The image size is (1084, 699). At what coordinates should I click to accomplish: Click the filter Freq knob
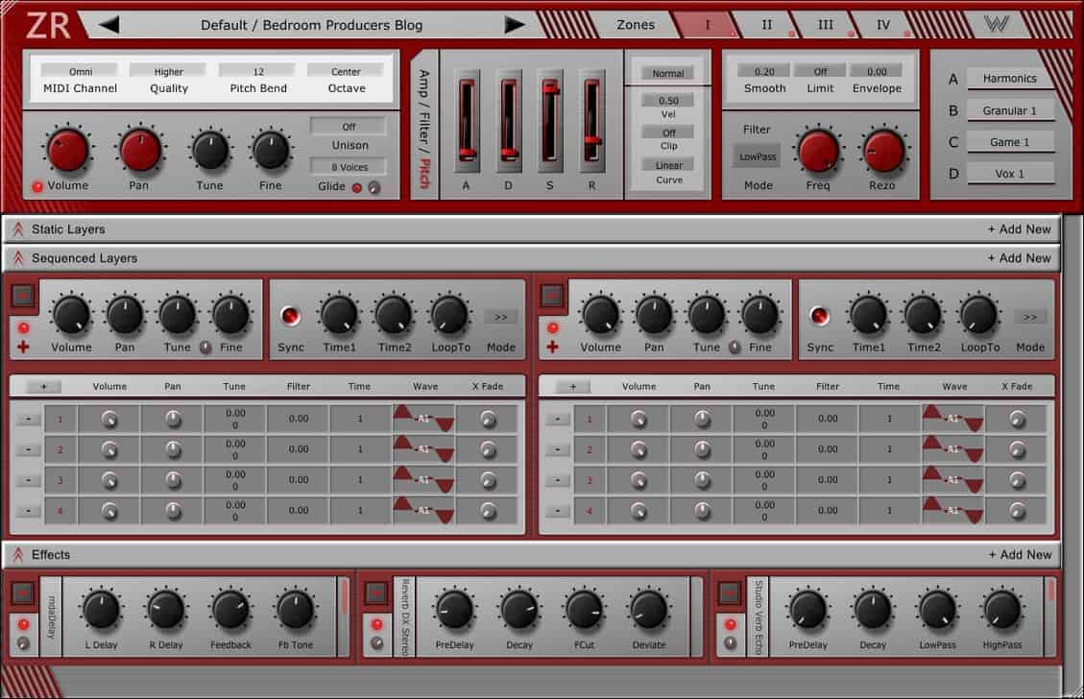point(818,151)
